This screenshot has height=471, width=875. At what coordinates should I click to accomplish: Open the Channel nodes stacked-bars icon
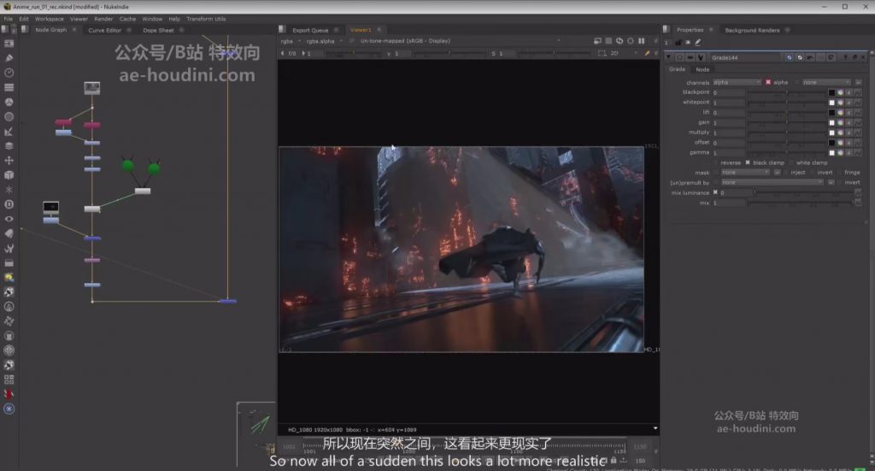click(9, 87)
